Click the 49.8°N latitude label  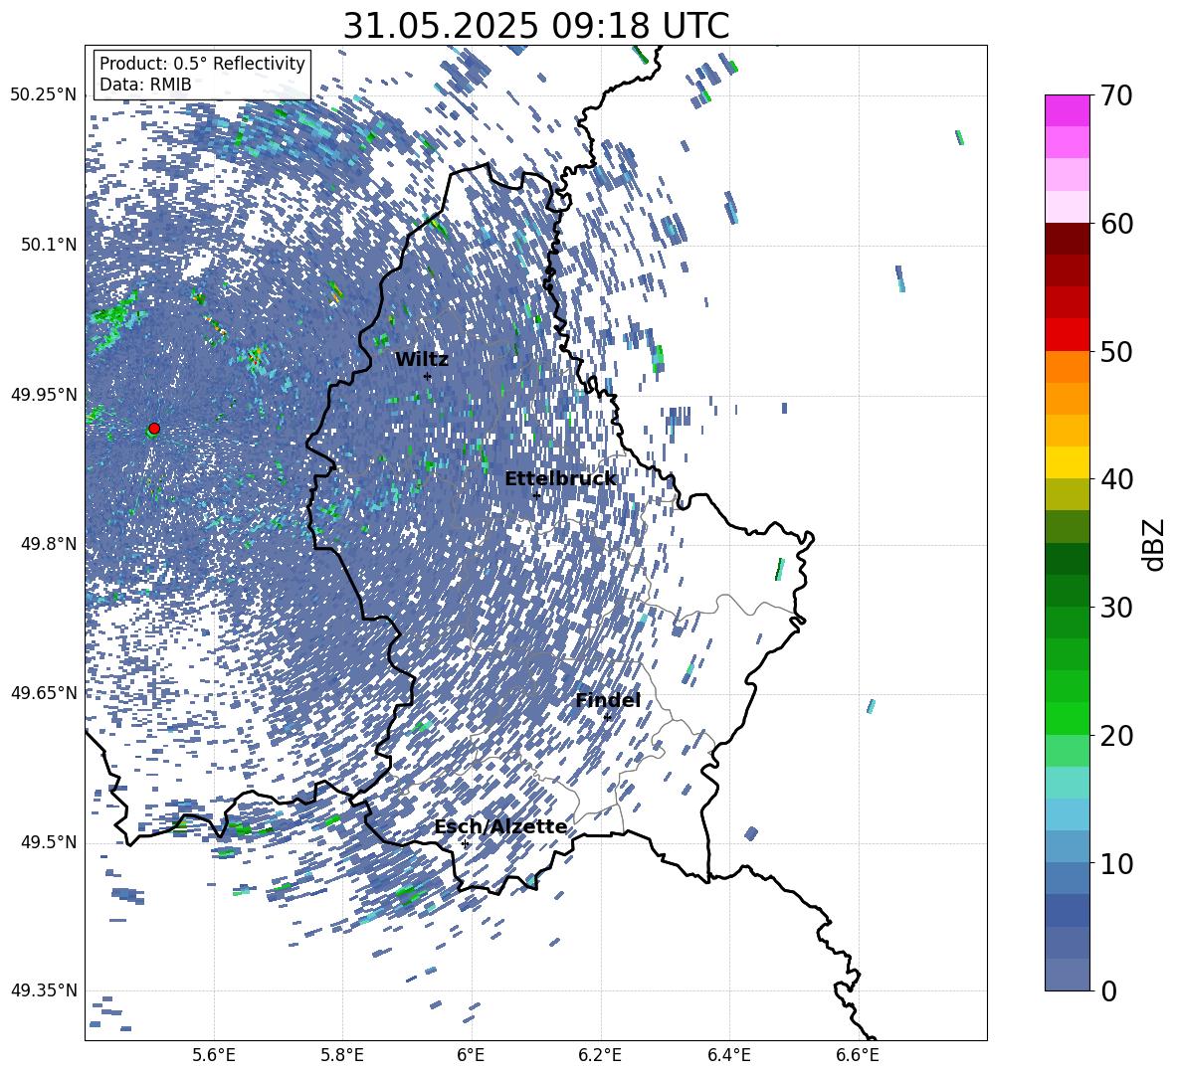point(50,544)
